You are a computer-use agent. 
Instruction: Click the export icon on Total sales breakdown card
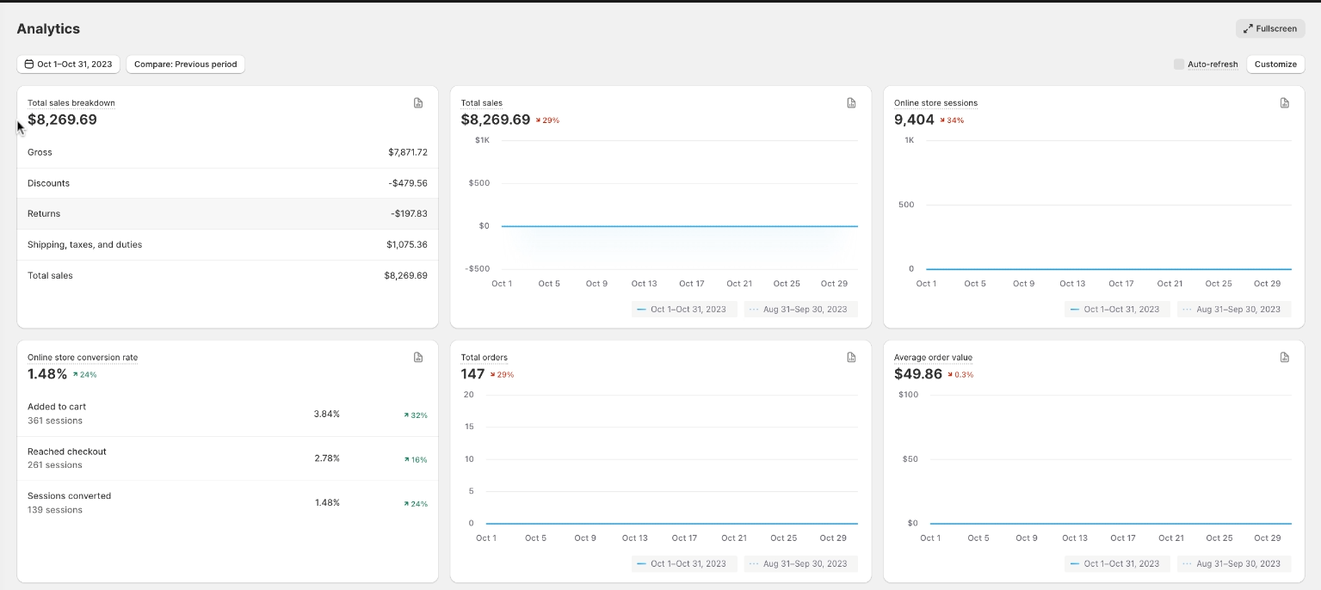(418, 102)
